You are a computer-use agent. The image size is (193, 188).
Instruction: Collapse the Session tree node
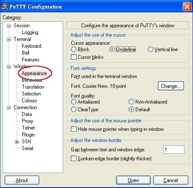pos(9,26)
